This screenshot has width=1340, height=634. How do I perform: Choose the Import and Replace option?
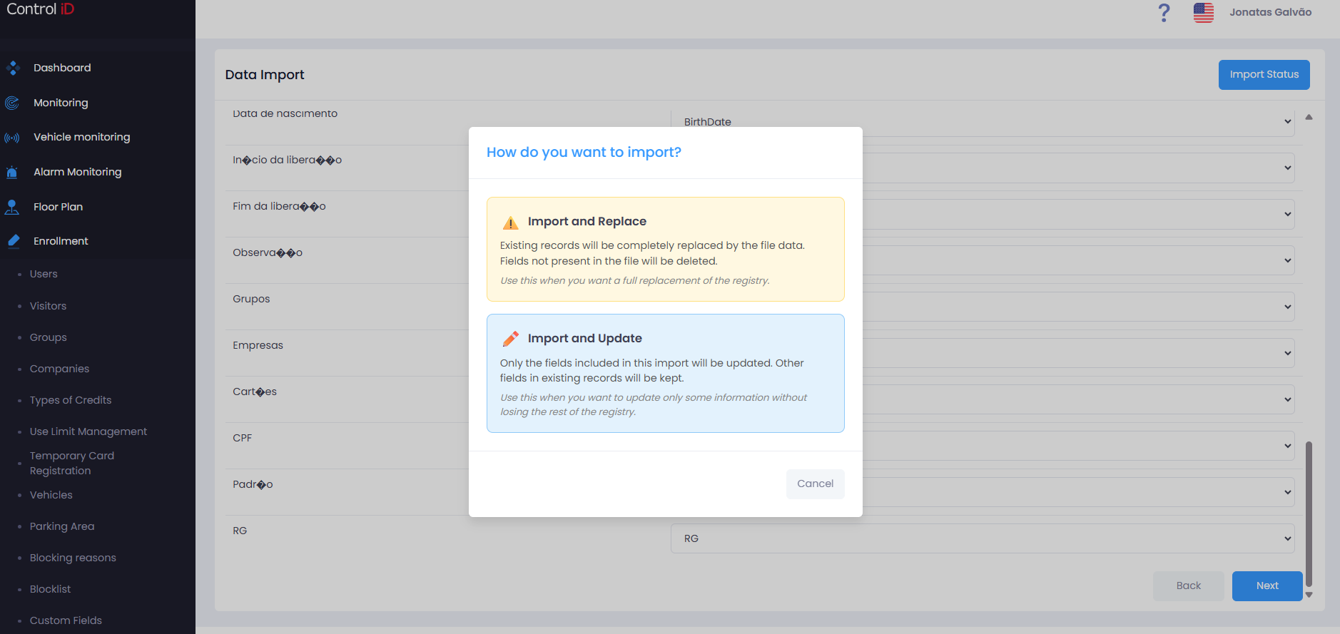(x=665, y=249)
